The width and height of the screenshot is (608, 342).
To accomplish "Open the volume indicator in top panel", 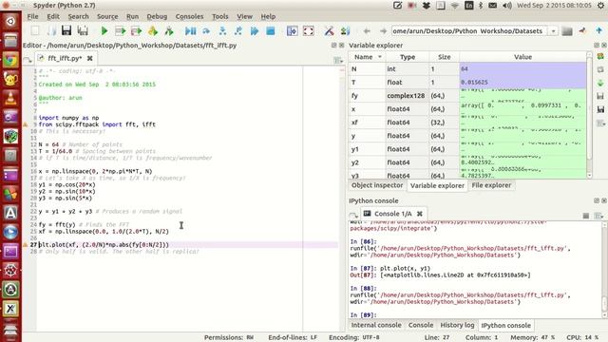I will [x=506, y=6].
